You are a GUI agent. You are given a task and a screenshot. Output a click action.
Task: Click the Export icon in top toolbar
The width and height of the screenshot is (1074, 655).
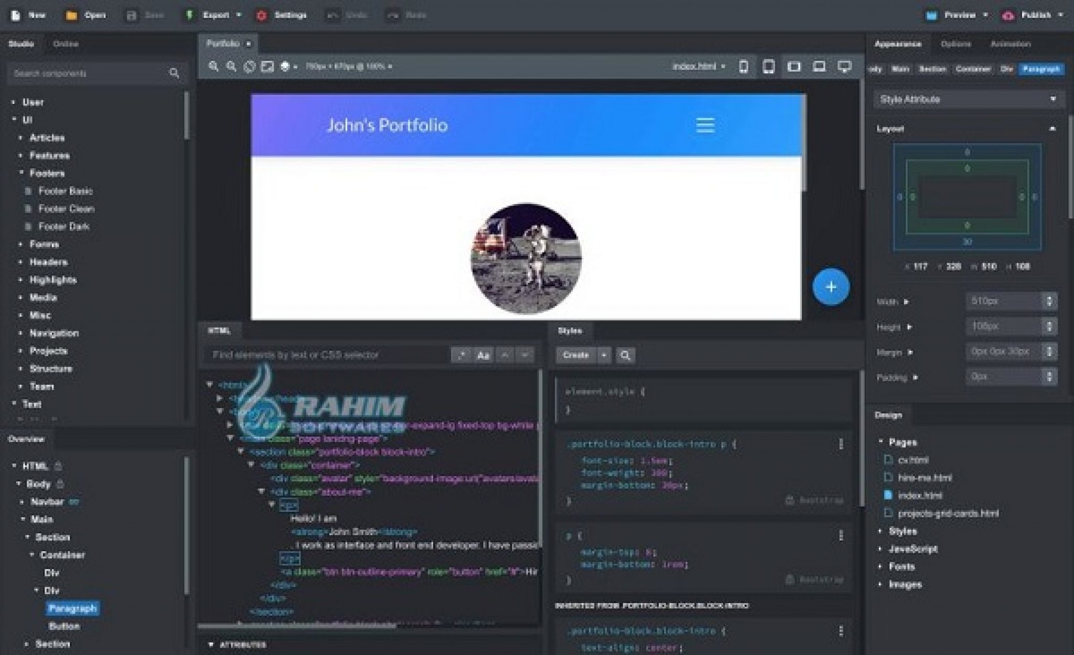pyautogui.click(x=189, y=15)
